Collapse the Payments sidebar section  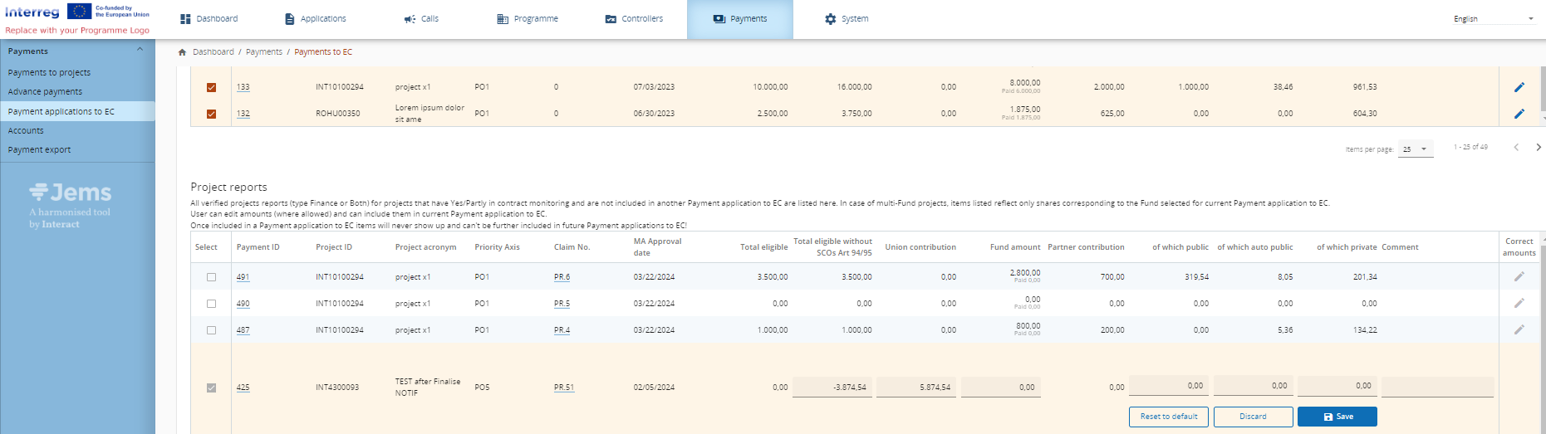[x=140, y=51]
